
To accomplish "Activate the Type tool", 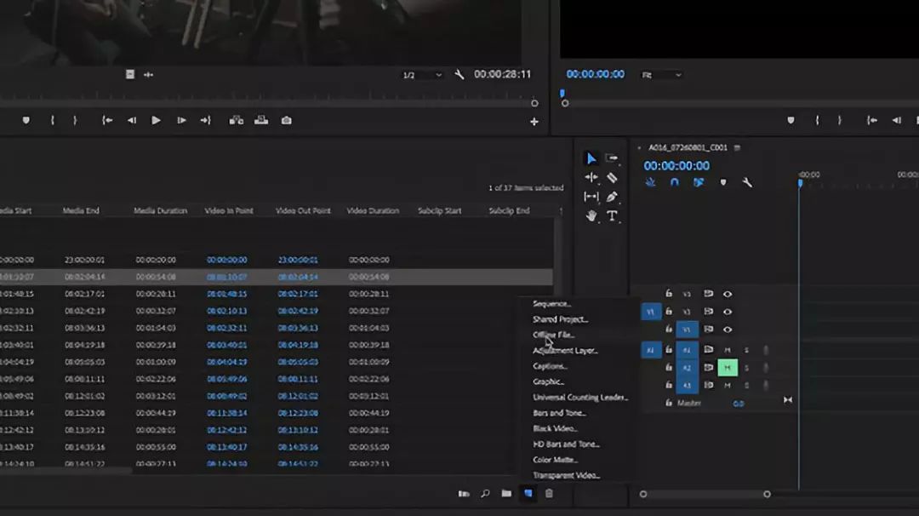I will [612, 216].
